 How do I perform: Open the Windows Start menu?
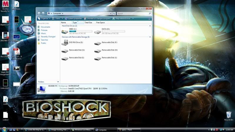point(4,129)
